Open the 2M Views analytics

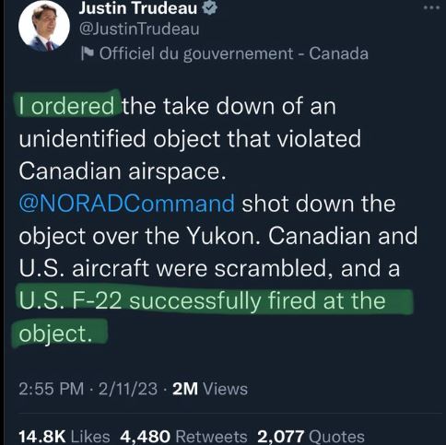coord(210,389)
